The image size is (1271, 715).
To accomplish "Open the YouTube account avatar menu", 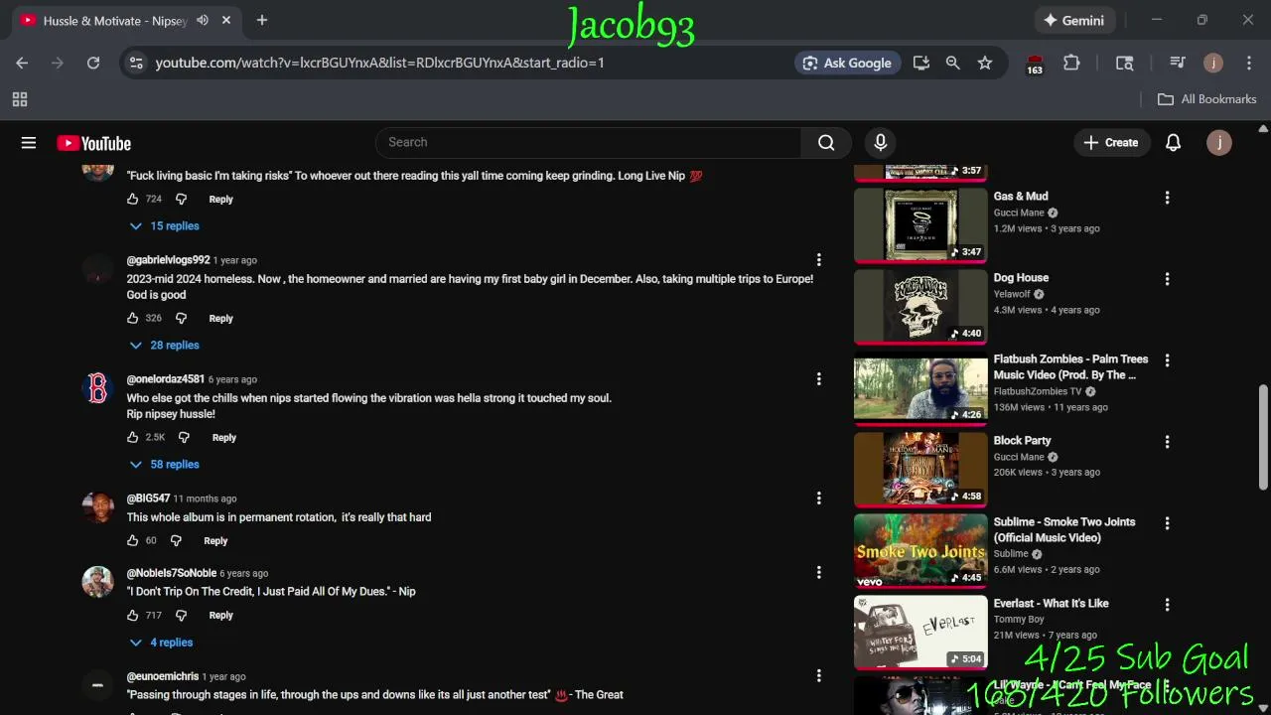I will click(x=1218, y=143).
